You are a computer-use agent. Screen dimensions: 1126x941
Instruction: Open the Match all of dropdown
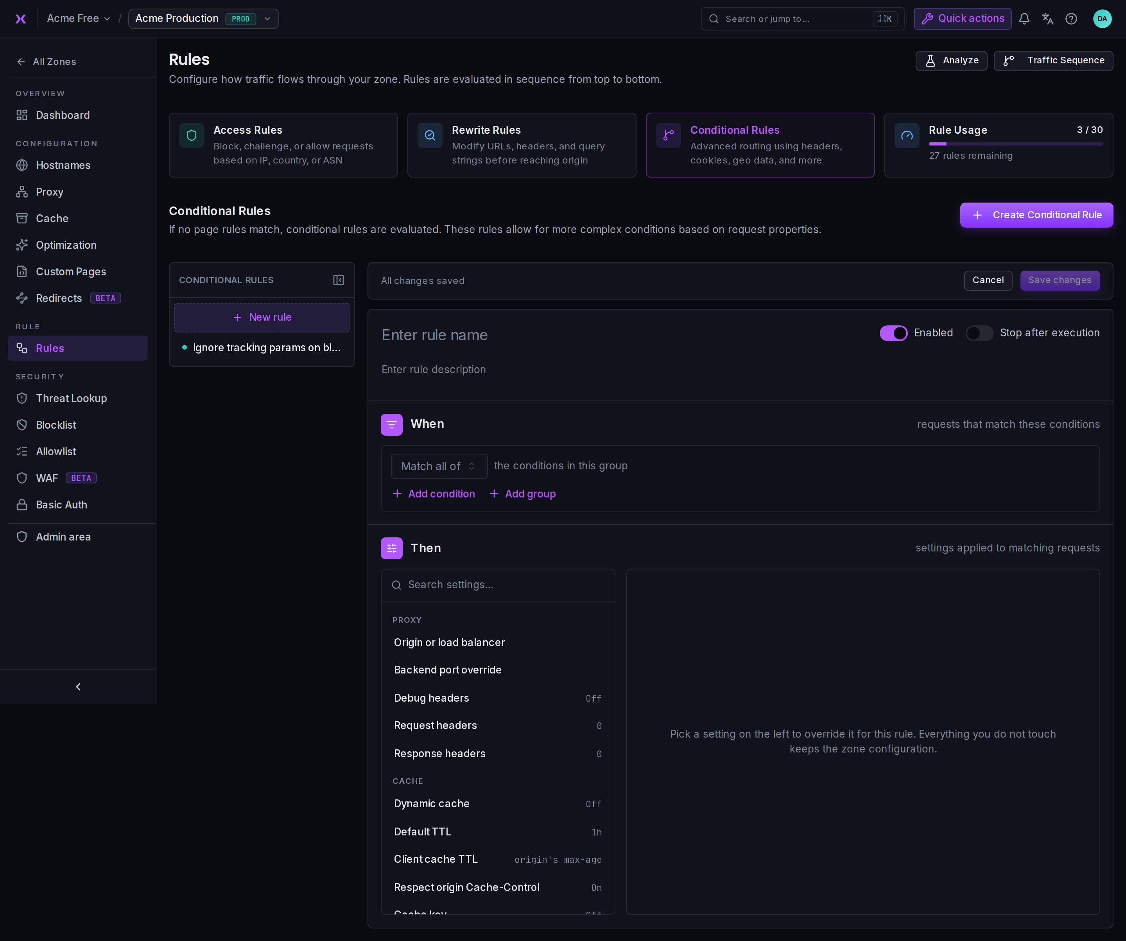pos(439,466)
